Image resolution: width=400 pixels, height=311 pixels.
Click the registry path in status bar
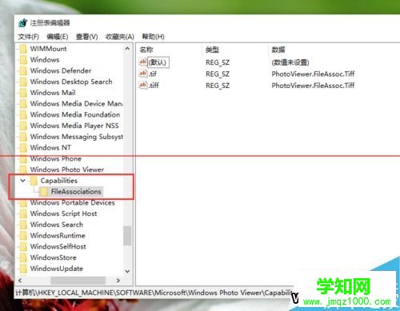tap(154, 293)
